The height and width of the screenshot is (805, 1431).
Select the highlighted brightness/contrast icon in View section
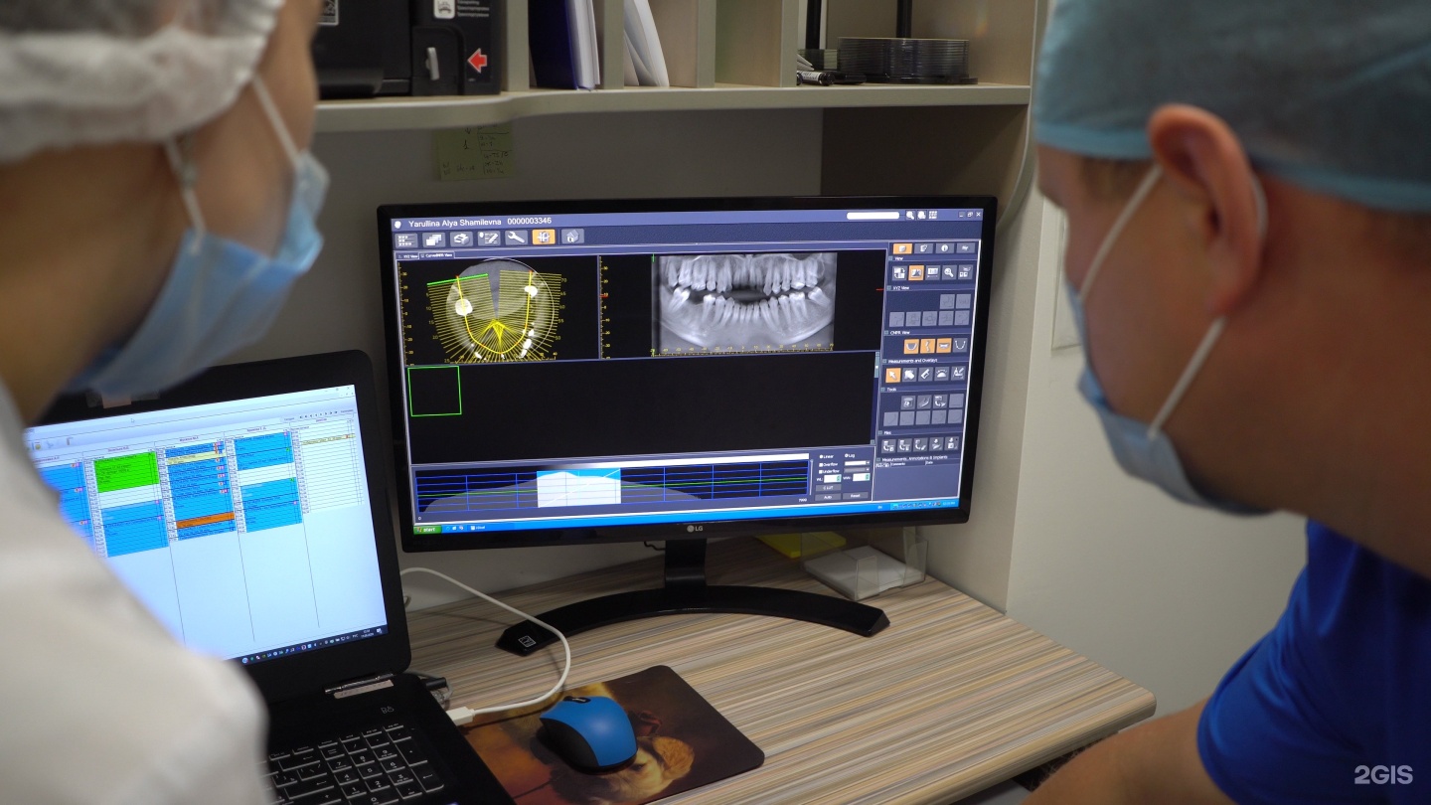tap(916, 273)
